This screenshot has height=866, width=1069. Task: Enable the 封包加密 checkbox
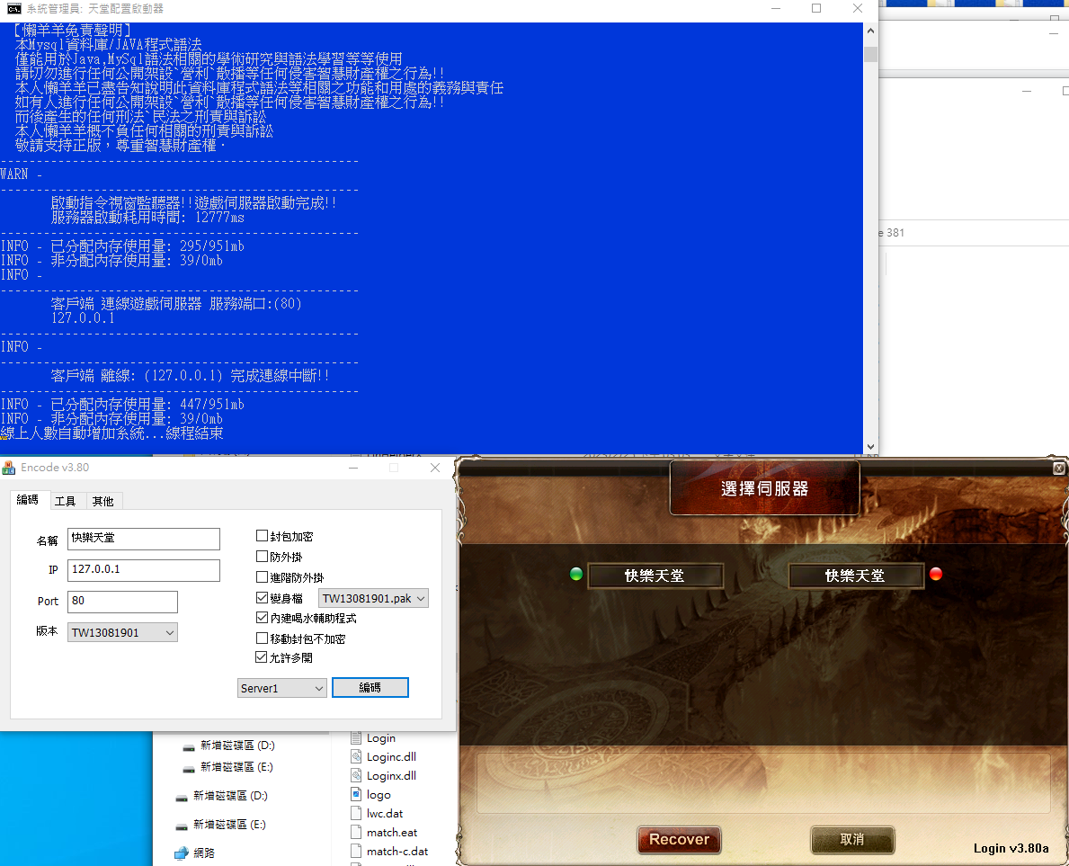pyautogui.click(x=262, y=536)
